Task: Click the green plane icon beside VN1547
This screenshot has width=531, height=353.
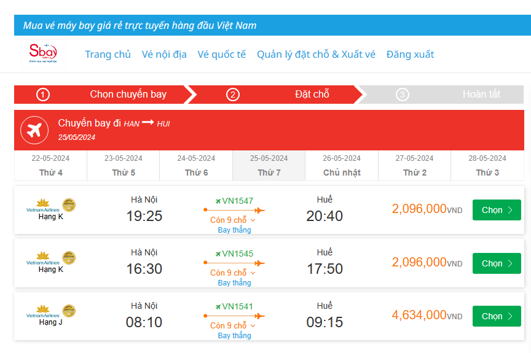Action: (x=218, y=201)
